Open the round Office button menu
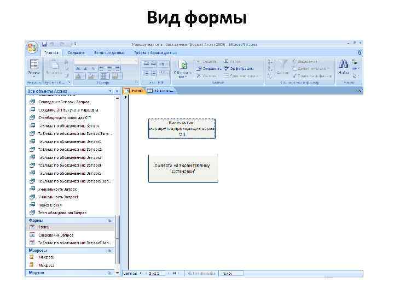Image resolution: width=394 pixels, height=295 pixels. 32,47
